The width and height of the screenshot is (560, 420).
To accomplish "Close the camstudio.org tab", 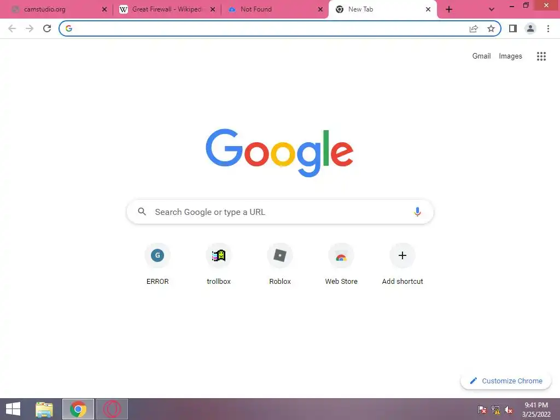I will pos(104,9).
